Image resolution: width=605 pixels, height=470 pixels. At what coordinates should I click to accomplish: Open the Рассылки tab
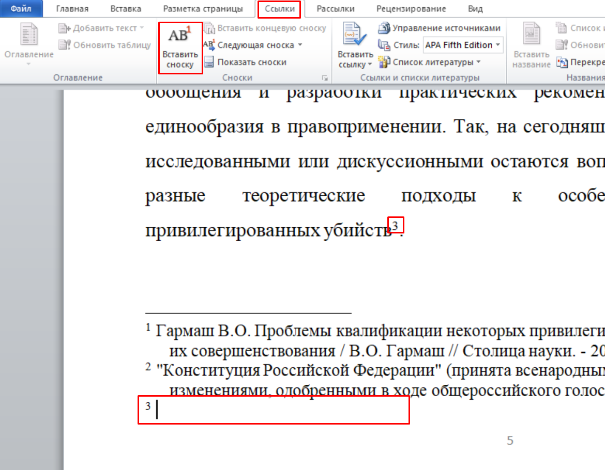point(335,8)
